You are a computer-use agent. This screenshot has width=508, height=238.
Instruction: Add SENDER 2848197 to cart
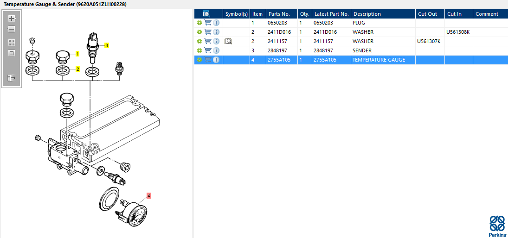tap(208, 50)
